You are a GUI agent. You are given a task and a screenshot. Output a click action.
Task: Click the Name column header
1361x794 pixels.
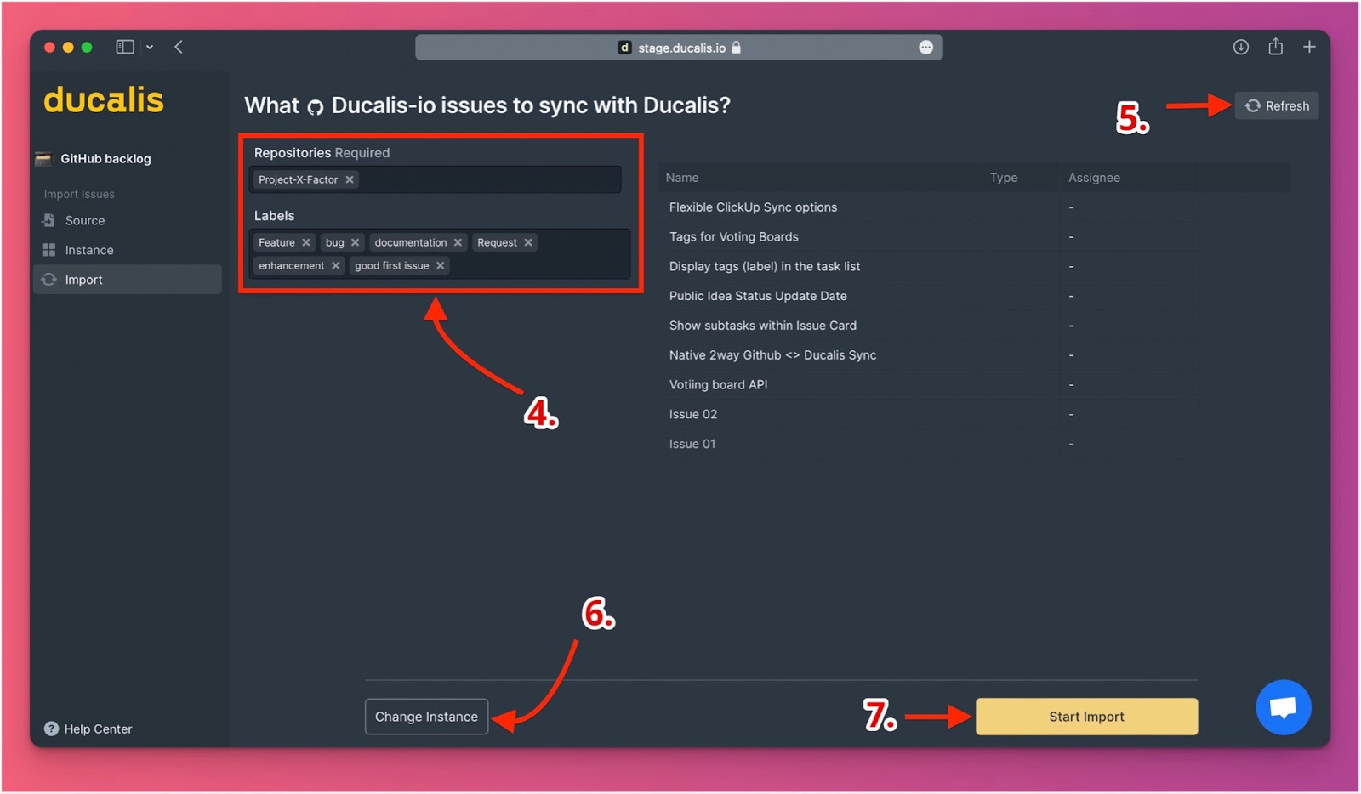(682, 178)
